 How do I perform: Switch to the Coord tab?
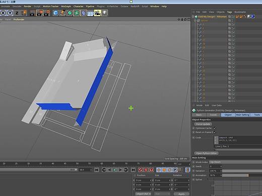213,115
